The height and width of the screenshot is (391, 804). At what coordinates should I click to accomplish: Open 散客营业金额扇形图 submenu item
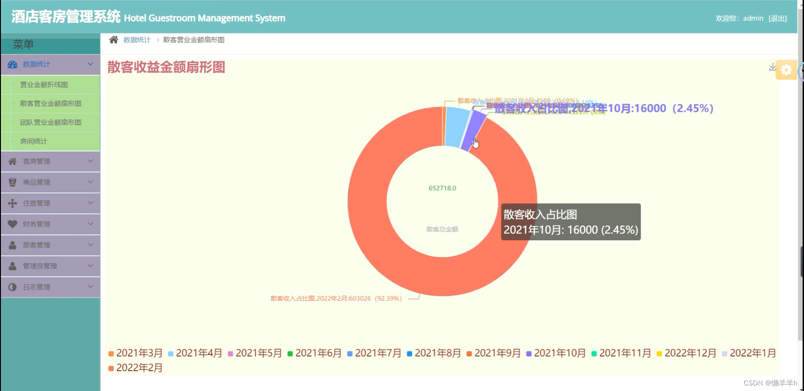51,103
